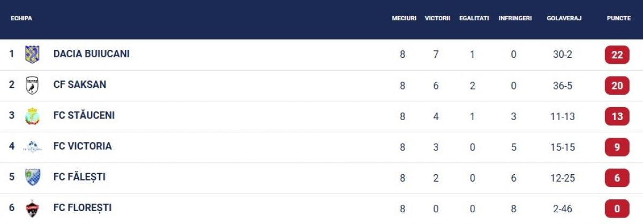The image size is (643, 224).
Task: Click the Dacia Buiucani team crest
Action: tap(32, 54)
